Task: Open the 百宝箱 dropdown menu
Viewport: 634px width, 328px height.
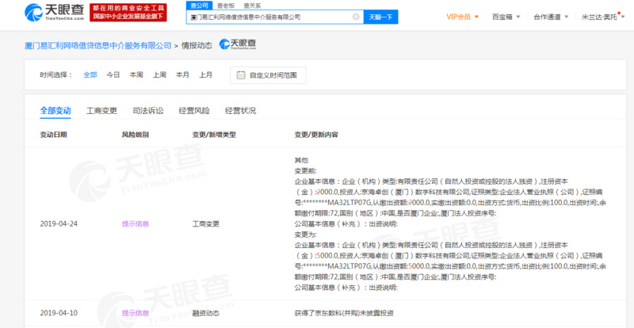Action: 506,17
